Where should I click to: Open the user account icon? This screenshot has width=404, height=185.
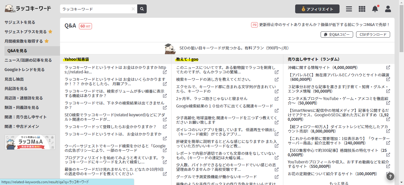coord(388,9)
